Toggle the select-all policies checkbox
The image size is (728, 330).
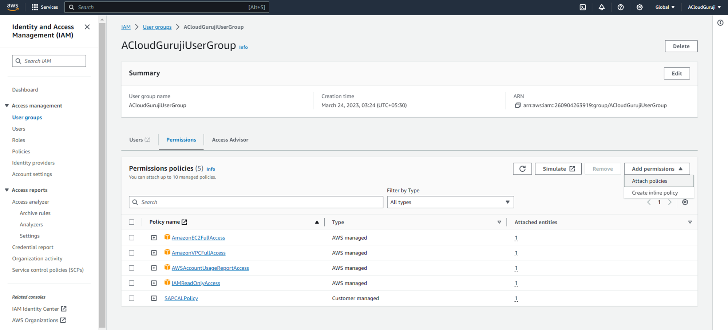pos(132,222)
